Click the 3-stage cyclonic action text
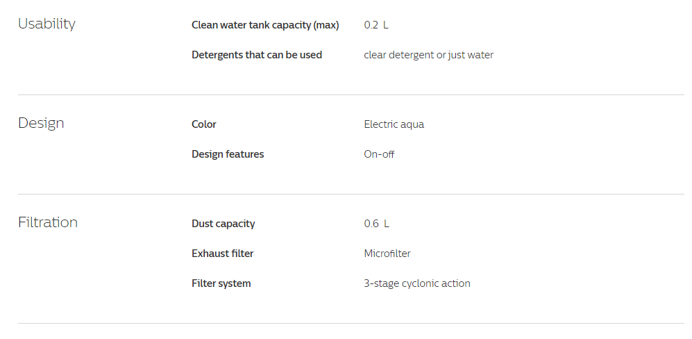 tap(417, 283)
